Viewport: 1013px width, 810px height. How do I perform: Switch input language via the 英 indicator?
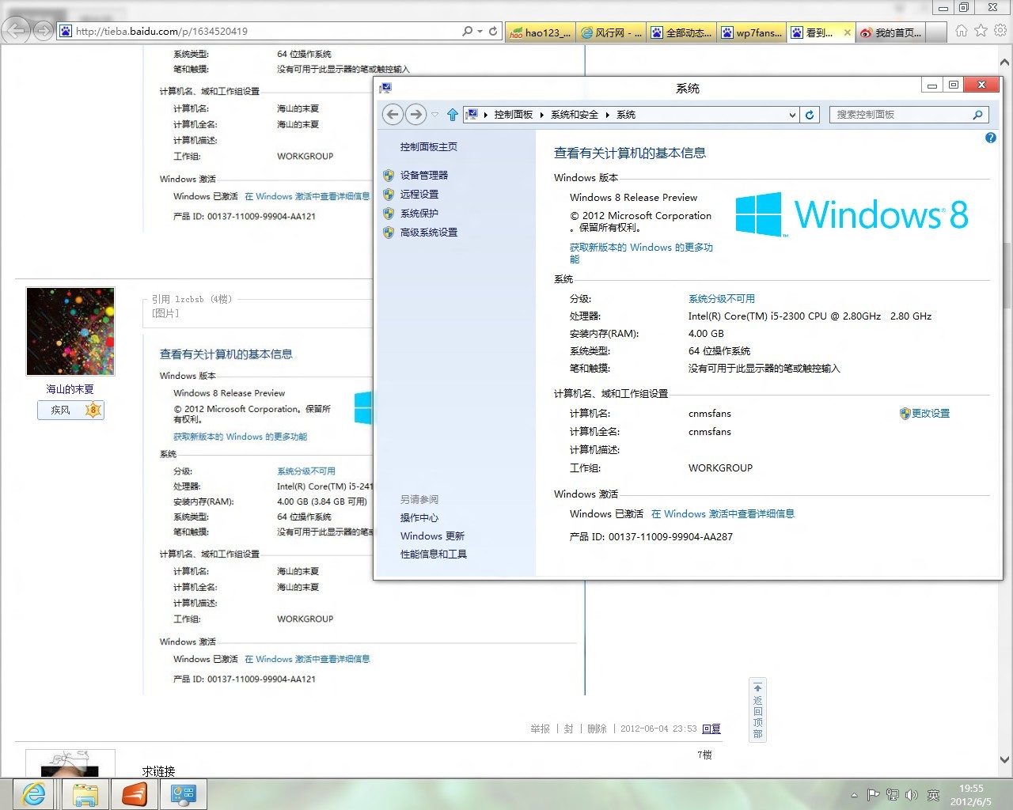(933, 795)
